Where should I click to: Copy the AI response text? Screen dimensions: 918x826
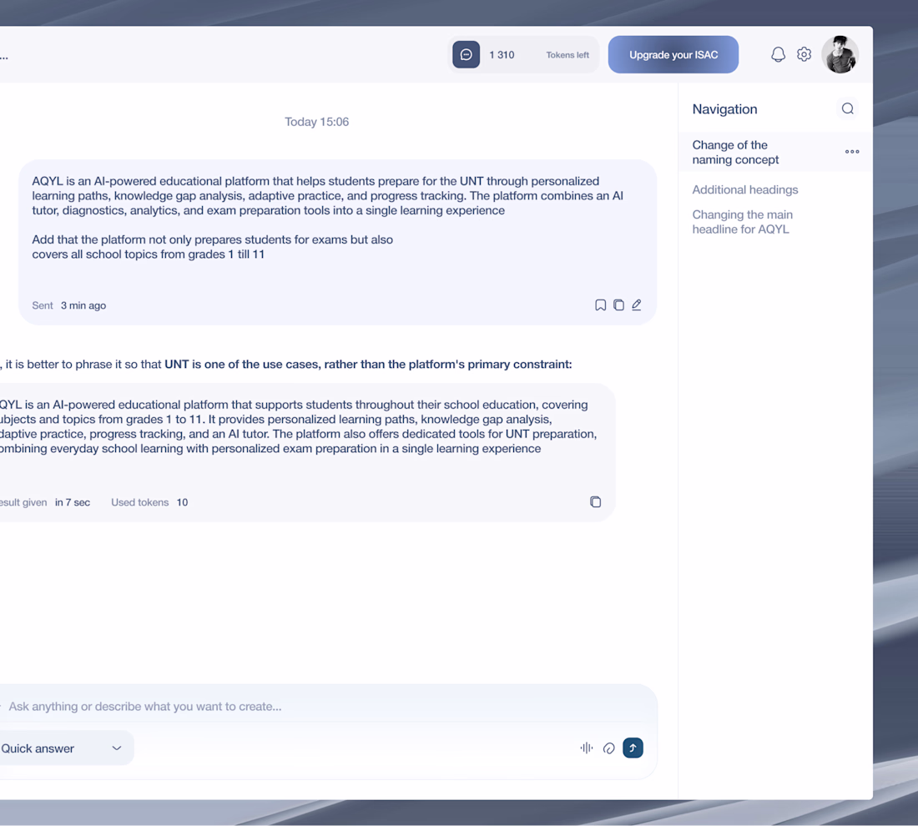(x=595, y=501)
